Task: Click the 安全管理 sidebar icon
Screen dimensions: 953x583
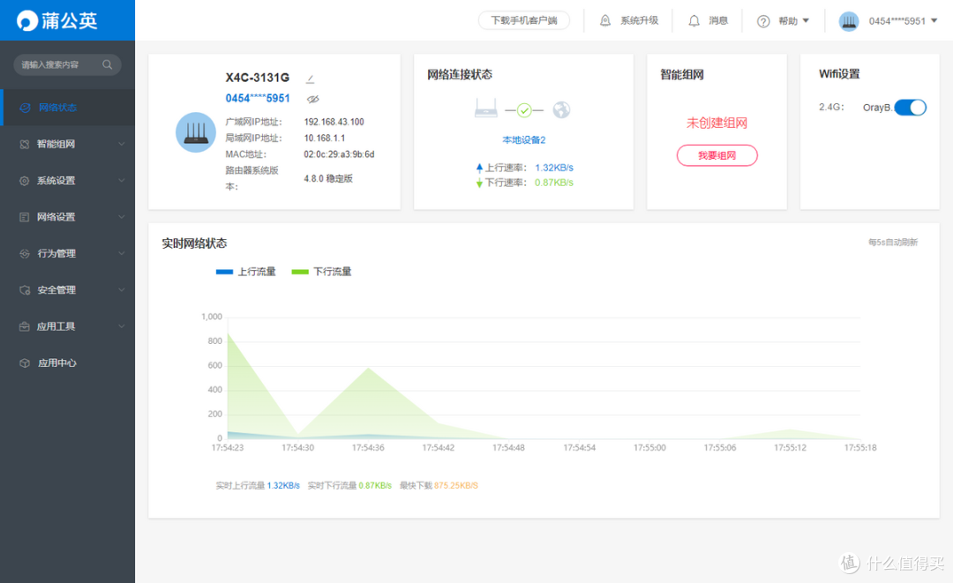Action: [x=25, y=289]
